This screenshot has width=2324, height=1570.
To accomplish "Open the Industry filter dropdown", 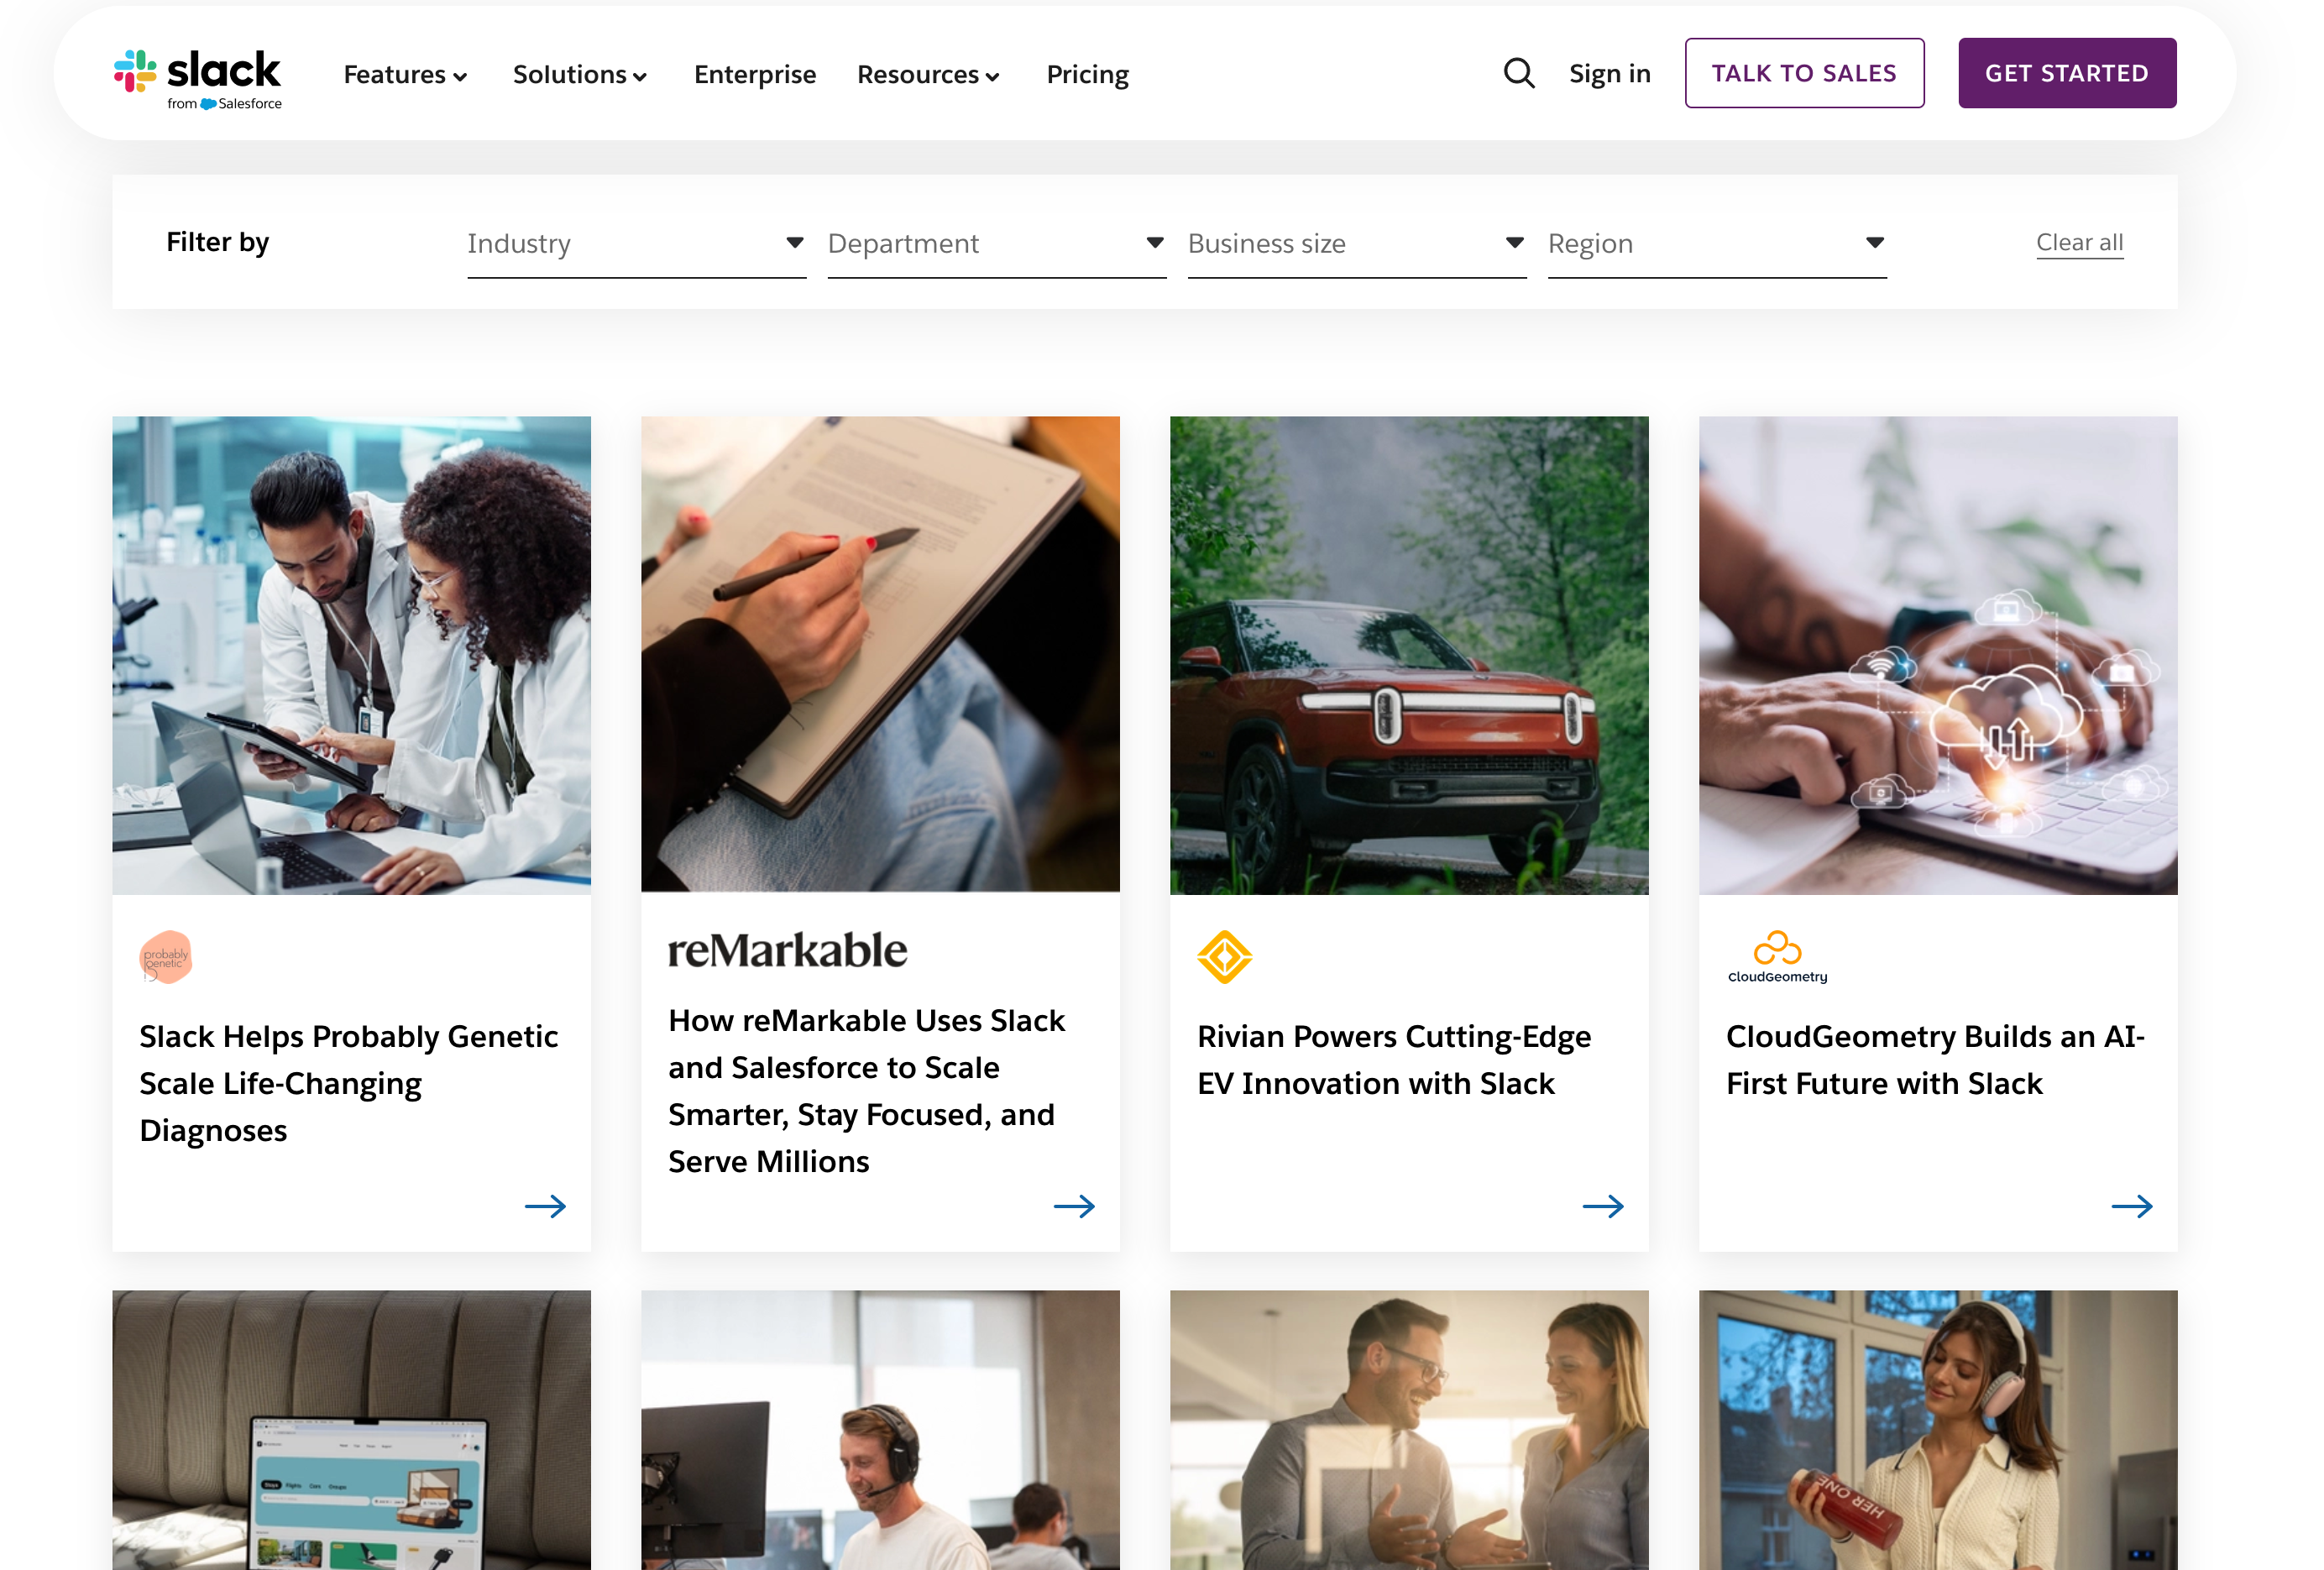I will click(x=636, y=244).
